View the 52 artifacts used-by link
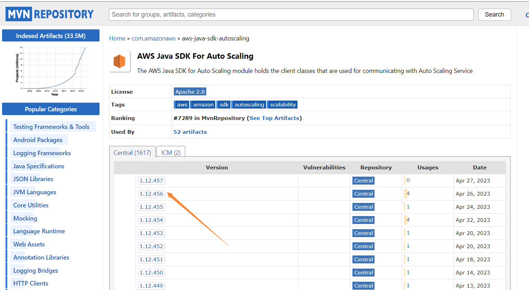The width and height of the screenshot is (529, 290). click(190, 132)
